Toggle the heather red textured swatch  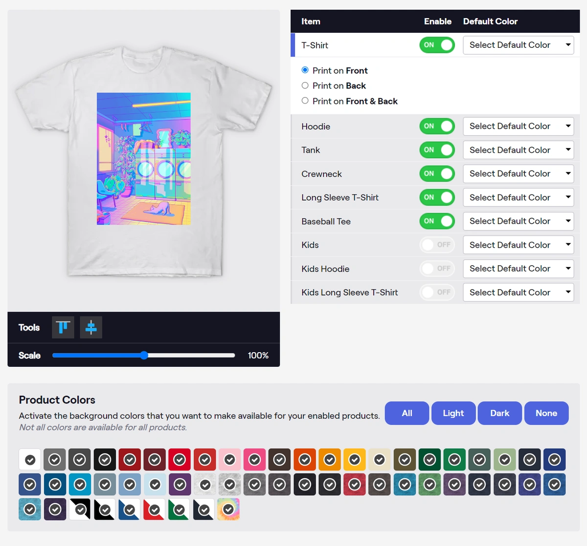pyautogui.click(x=355, y=484)
